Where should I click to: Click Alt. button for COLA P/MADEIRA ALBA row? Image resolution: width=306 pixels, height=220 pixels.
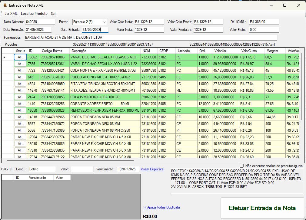coord(20,97)
